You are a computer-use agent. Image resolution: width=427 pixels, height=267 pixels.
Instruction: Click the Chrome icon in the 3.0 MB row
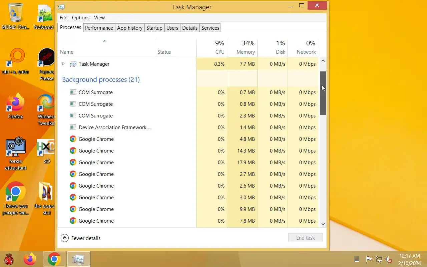point(73,197)
